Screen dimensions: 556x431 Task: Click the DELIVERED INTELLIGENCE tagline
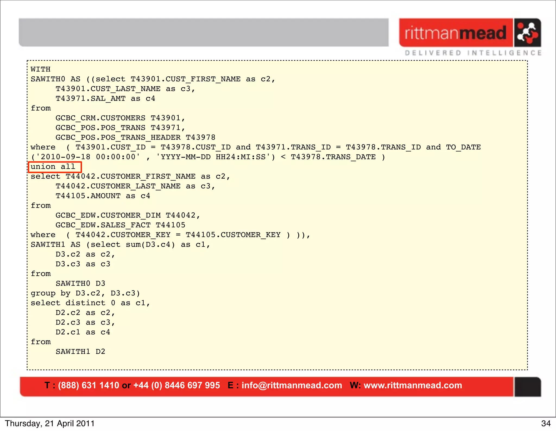tap(473, 53)
